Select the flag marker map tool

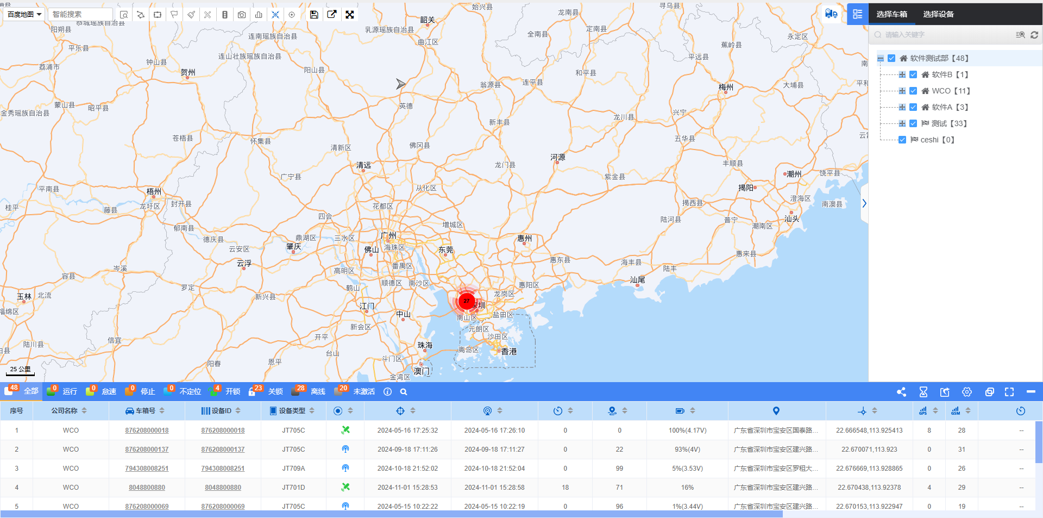point(174,15)
